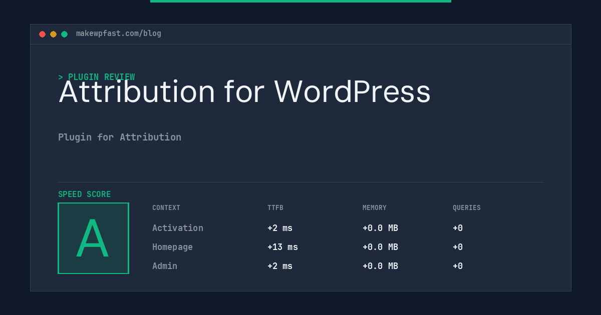Click the 'Attribution for WordPress' title
The height and width of the screenshot is (315, 601).
point(244,92)
